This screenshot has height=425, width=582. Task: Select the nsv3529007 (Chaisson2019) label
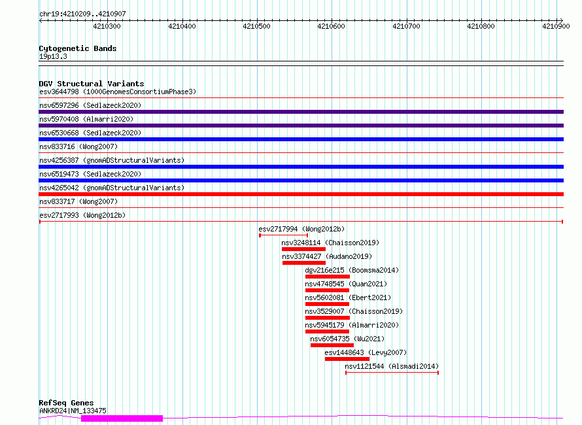[x=354, y=311]
